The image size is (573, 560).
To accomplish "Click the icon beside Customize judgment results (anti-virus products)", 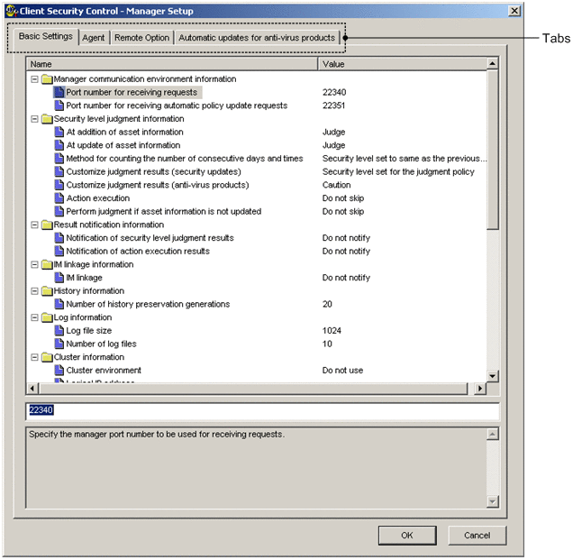I will (x=59, y=185).
